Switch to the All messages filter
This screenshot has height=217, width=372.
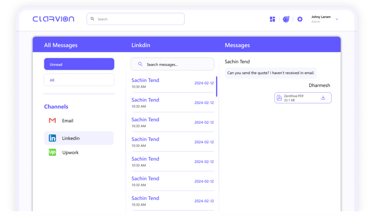click(79, 80)
